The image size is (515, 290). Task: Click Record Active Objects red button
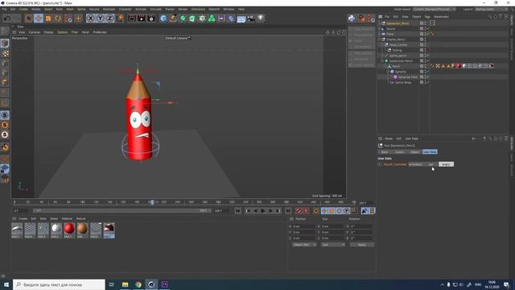coord(299,211)
